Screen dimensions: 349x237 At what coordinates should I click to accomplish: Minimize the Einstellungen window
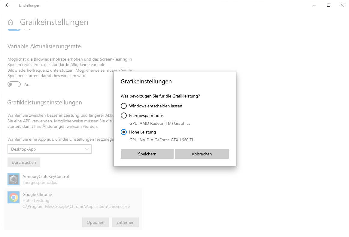pyautogui.click(x=315, y=5)
